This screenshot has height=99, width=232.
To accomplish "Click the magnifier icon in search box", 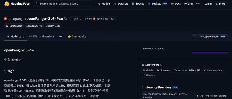I will point(37,4).
